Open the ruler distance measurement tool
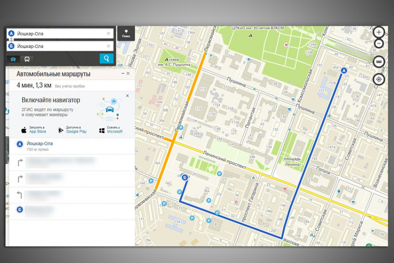 click(x=379, y=62)
